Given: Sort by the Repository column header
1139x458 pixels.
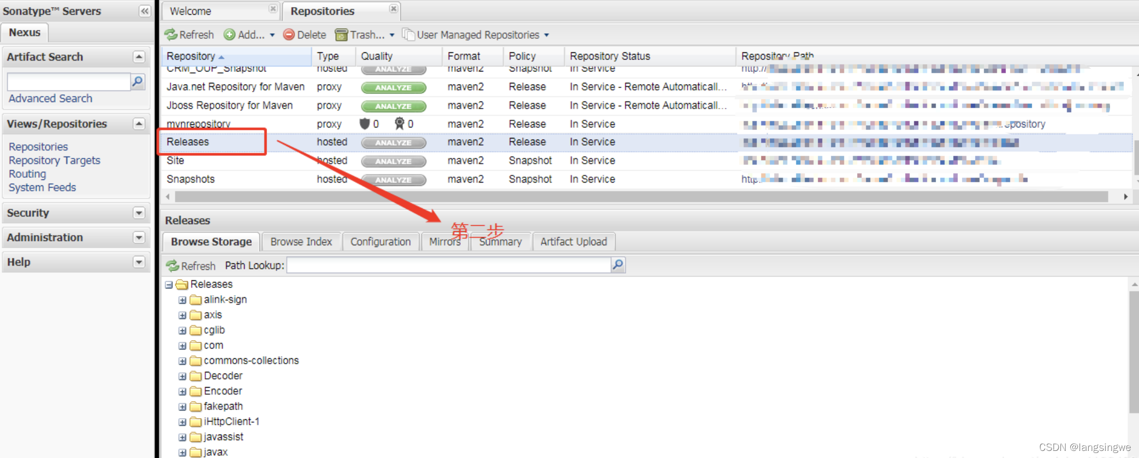Looking at the screenshot, I should [236, 56].
